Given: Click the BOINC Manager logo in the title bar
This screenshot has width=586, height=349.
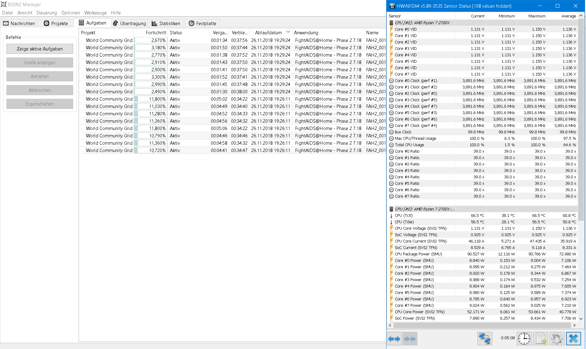Looking at the screenshot, I should (4, 4).
